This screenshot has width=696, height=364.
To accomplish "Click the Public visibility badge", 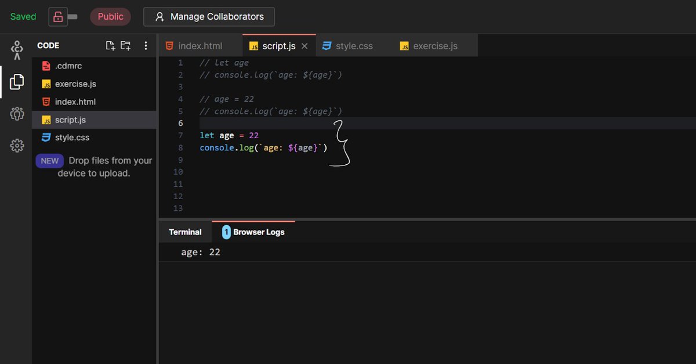I will [110, 16].
